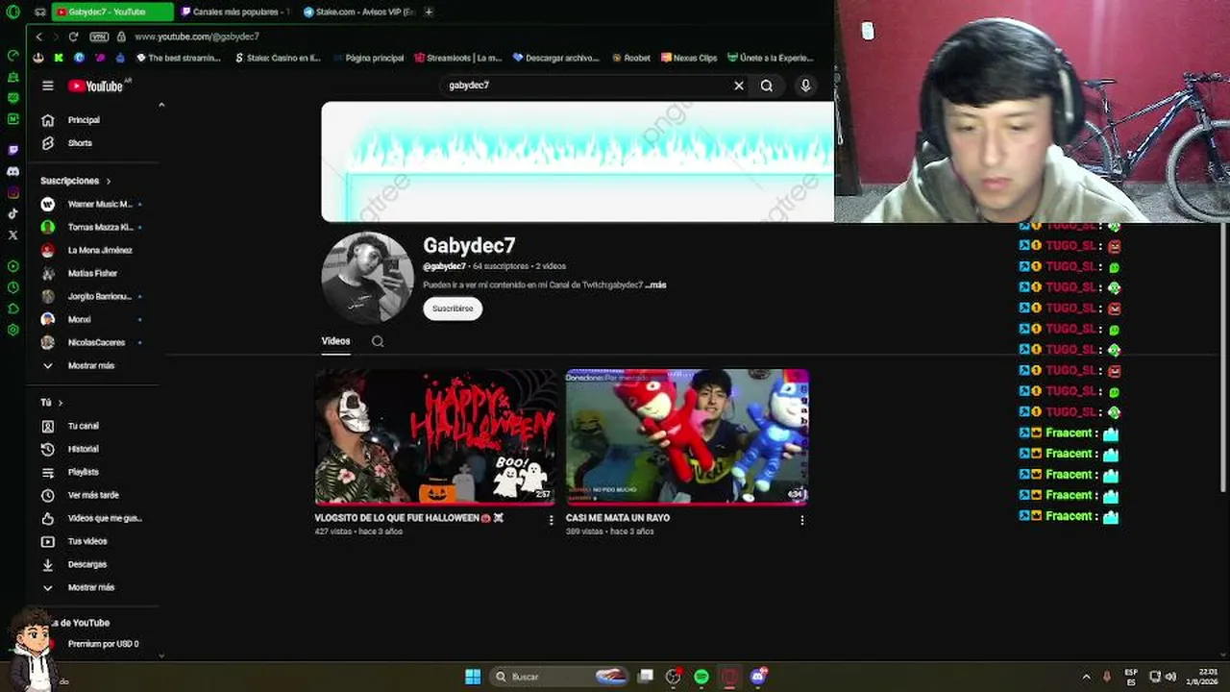The height and width of the screenshot is (692, 1230).
Task: Select the YouTube address bar URL
Action: [197, 37]
